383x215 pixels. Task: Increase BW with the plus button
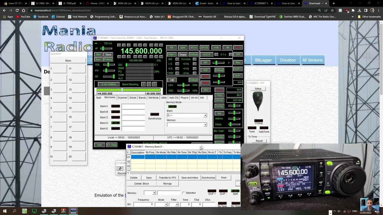click(194, 59)
